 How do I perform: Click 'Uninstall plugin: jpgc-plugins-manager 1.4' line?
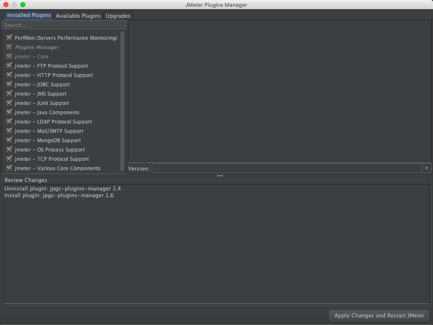63,188
